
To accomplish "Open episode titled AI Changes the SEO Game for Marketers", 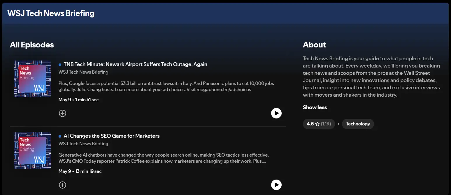I will [x=112, y=136].
